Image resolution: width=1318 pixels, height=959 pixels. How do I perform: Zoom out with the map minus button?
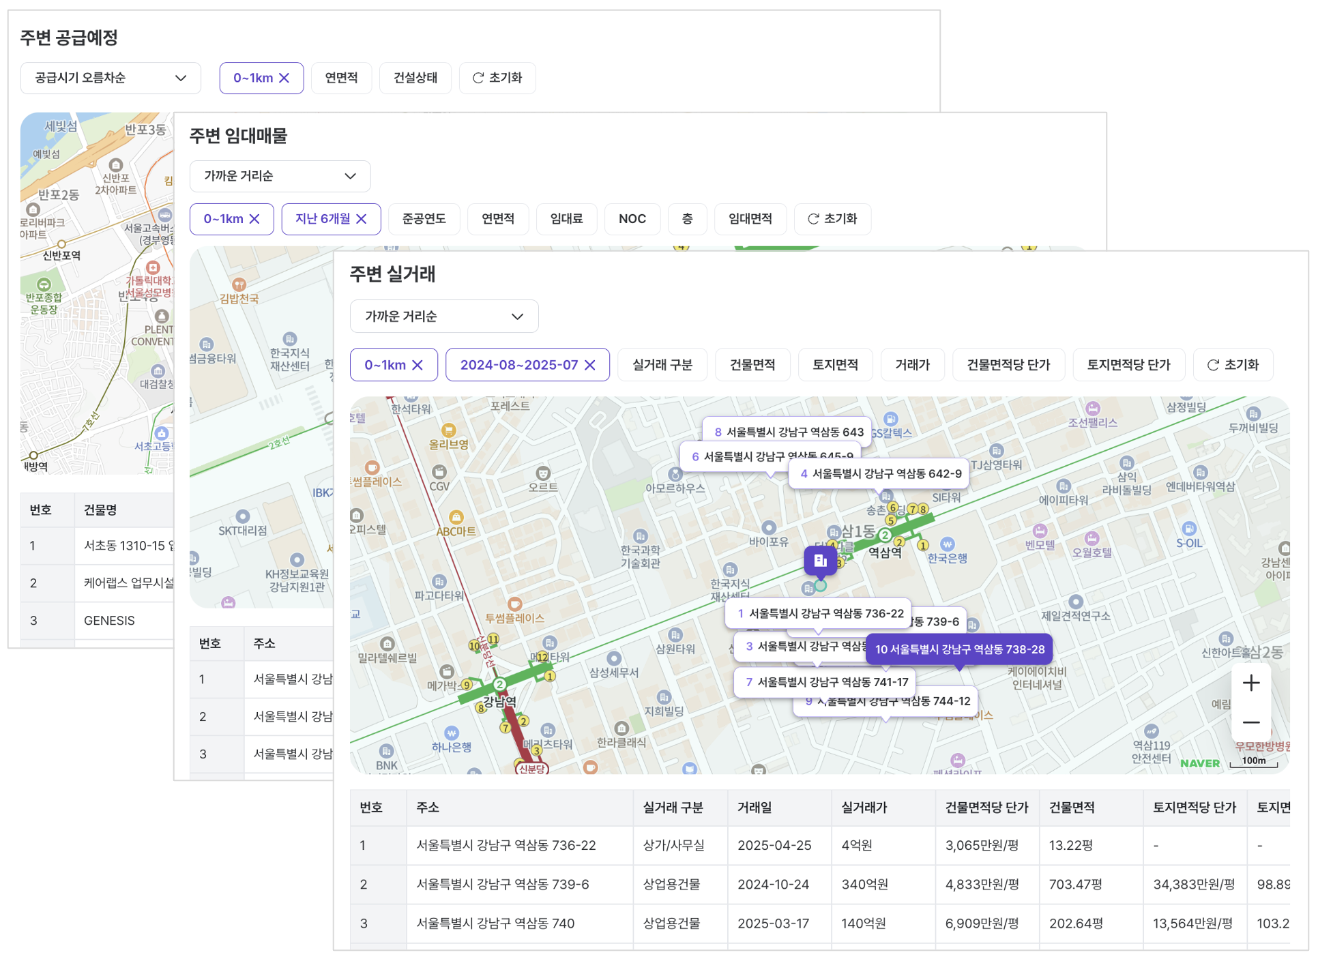[x=1250, y=722]
